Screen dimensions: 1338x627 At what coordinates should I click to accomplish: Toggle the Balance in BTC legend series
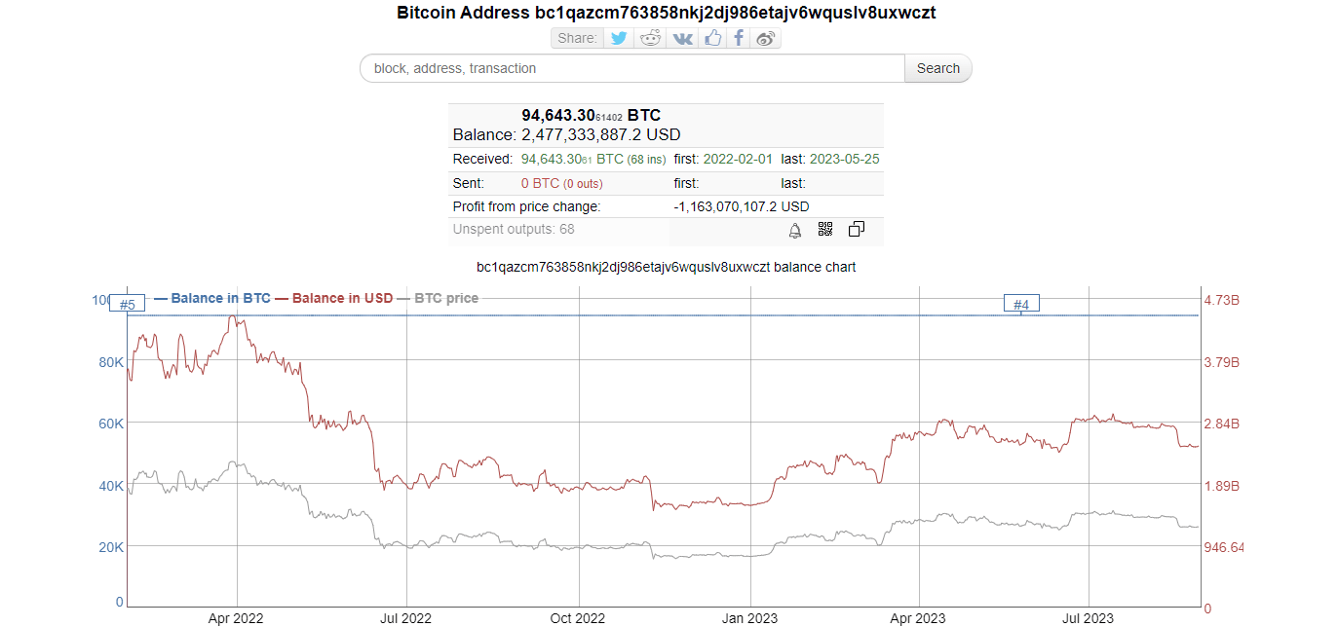pyautogui.click(x=212, y=298)
